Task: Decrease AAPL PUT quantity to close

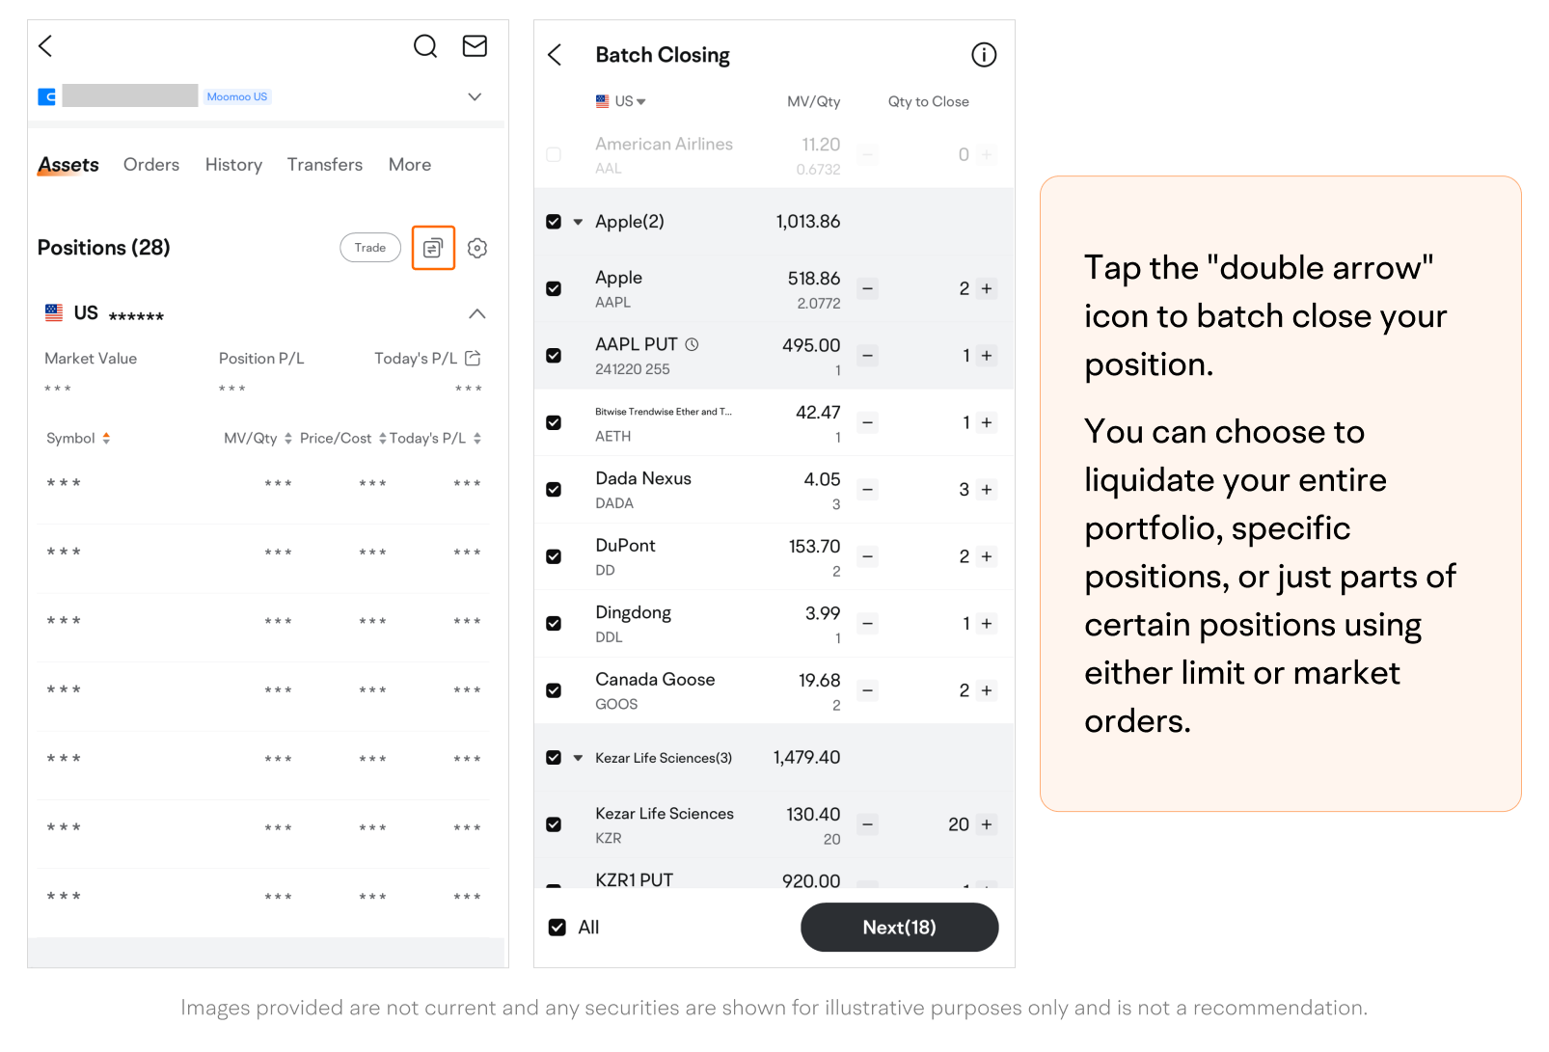Action: (868, 356)
